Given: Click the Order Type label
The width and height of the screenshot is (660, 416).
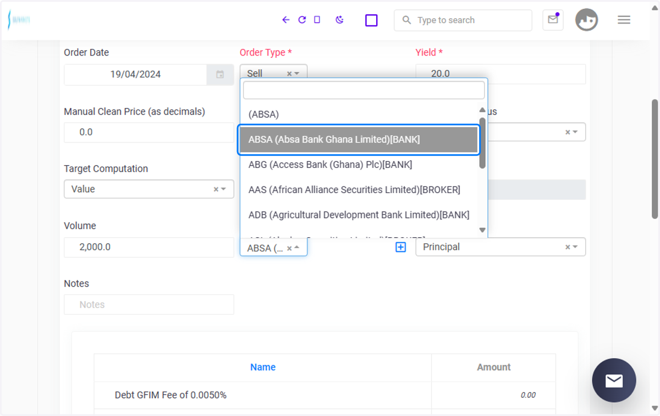Looking at the screenshot, I should point(266,52).
